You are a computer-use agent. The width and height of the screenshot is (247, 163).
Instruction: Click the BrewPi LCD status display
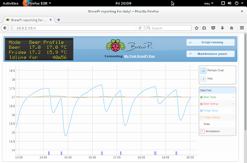(39, 49)
